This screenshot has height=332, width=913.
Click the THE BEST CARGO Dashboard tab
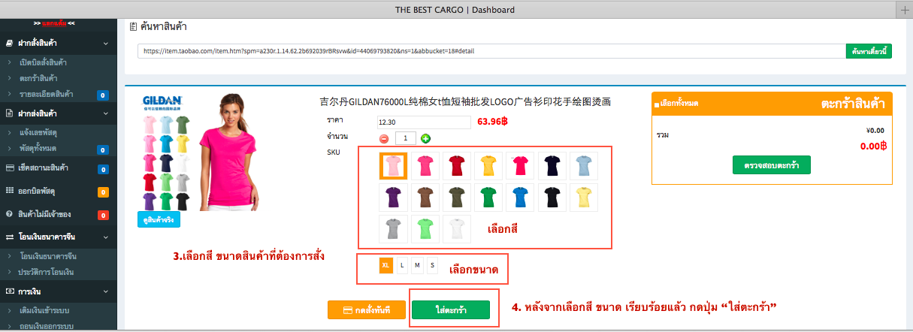click(x=455, y=9)
